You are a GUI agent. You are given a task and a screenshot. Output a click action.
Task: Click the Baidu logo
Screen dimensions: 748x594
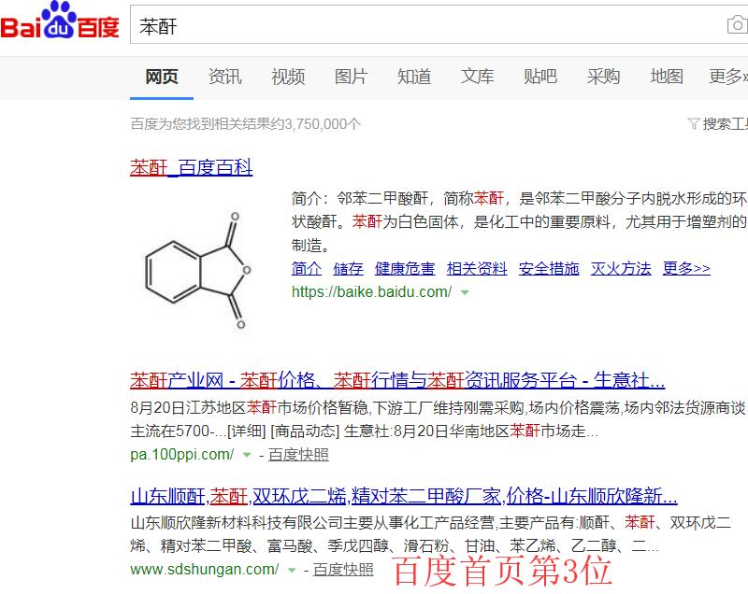tap(60, 20)
